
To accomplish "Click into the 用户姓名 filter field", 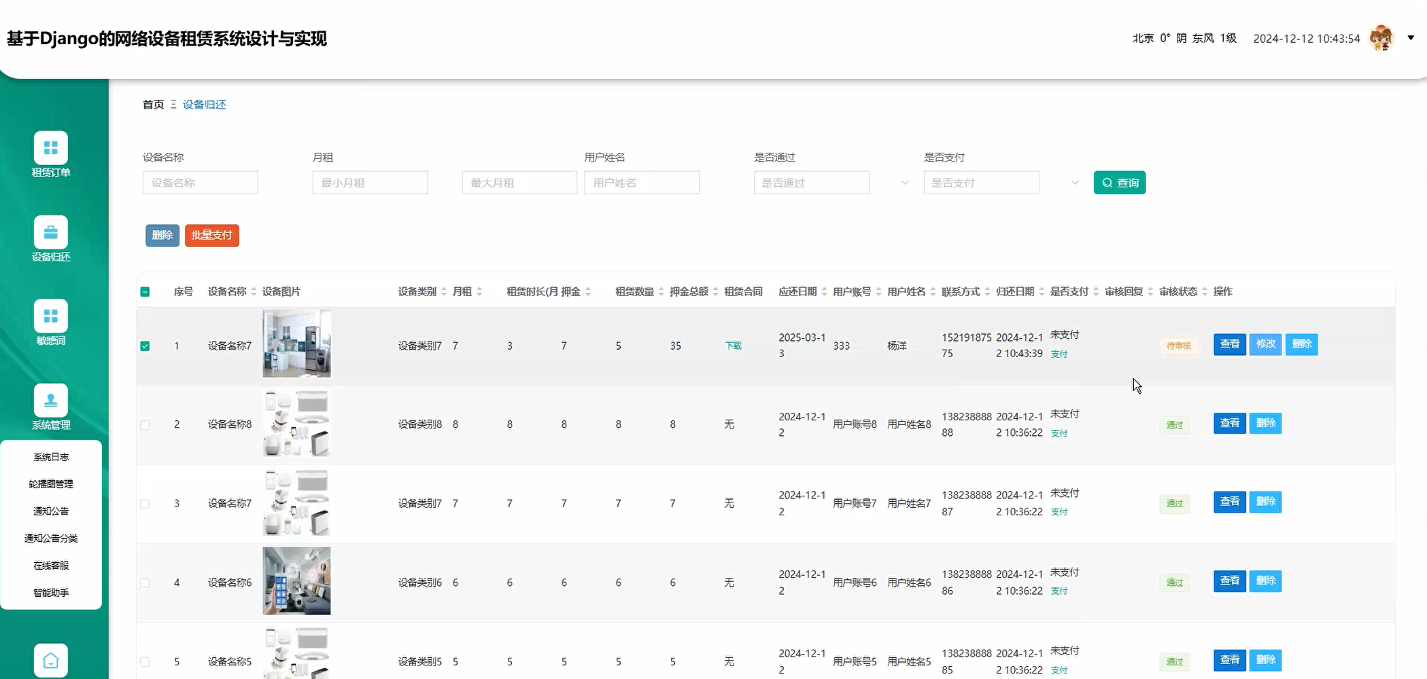I will pos(642,183).
